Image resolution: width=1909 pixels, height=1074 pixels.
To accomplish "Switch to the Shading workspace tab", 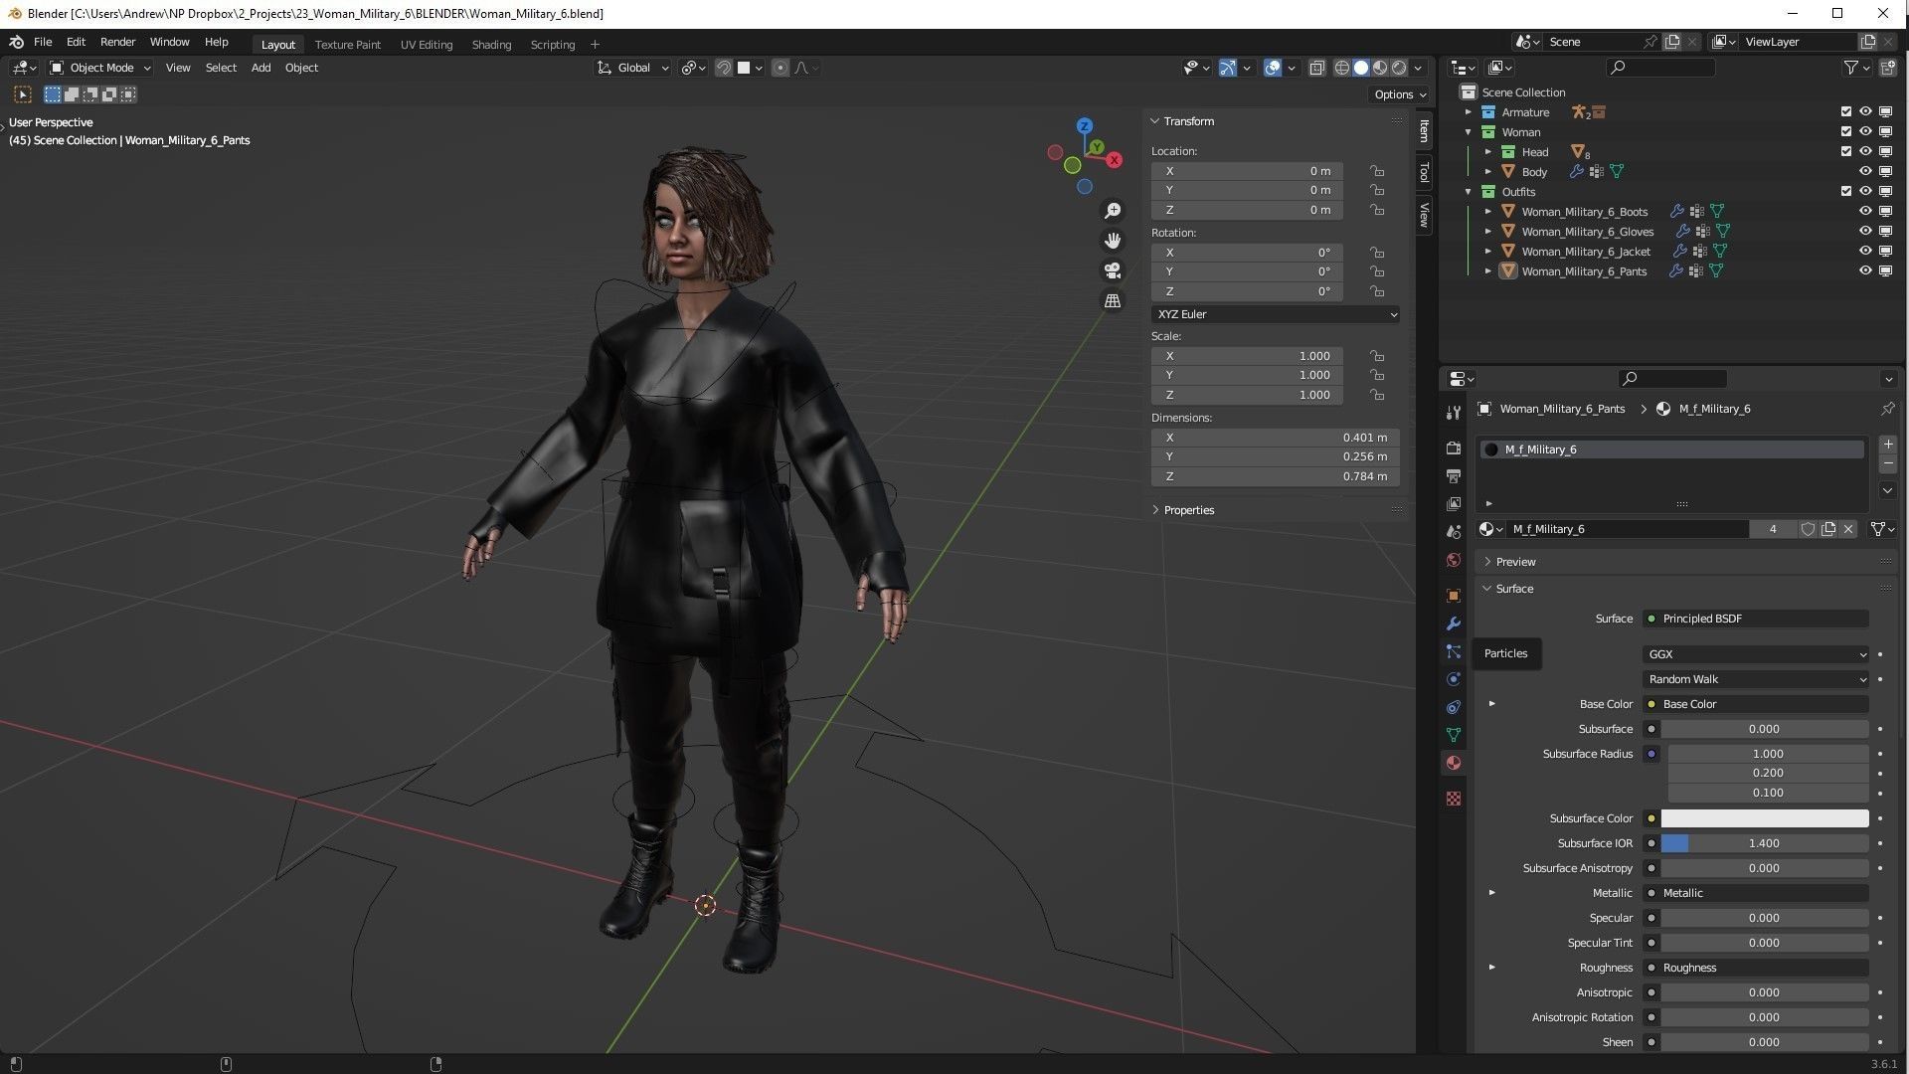I will (x=491, y=45).
